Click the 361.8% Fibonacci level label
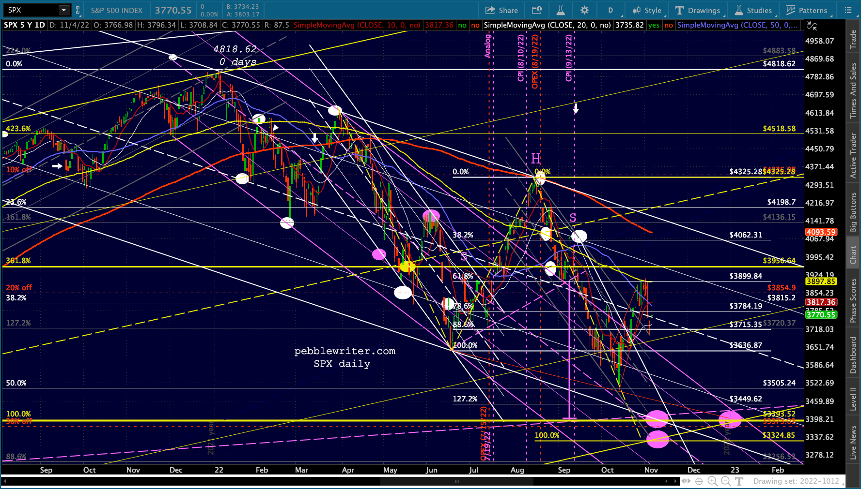The image size is (861, 489). 18,261
